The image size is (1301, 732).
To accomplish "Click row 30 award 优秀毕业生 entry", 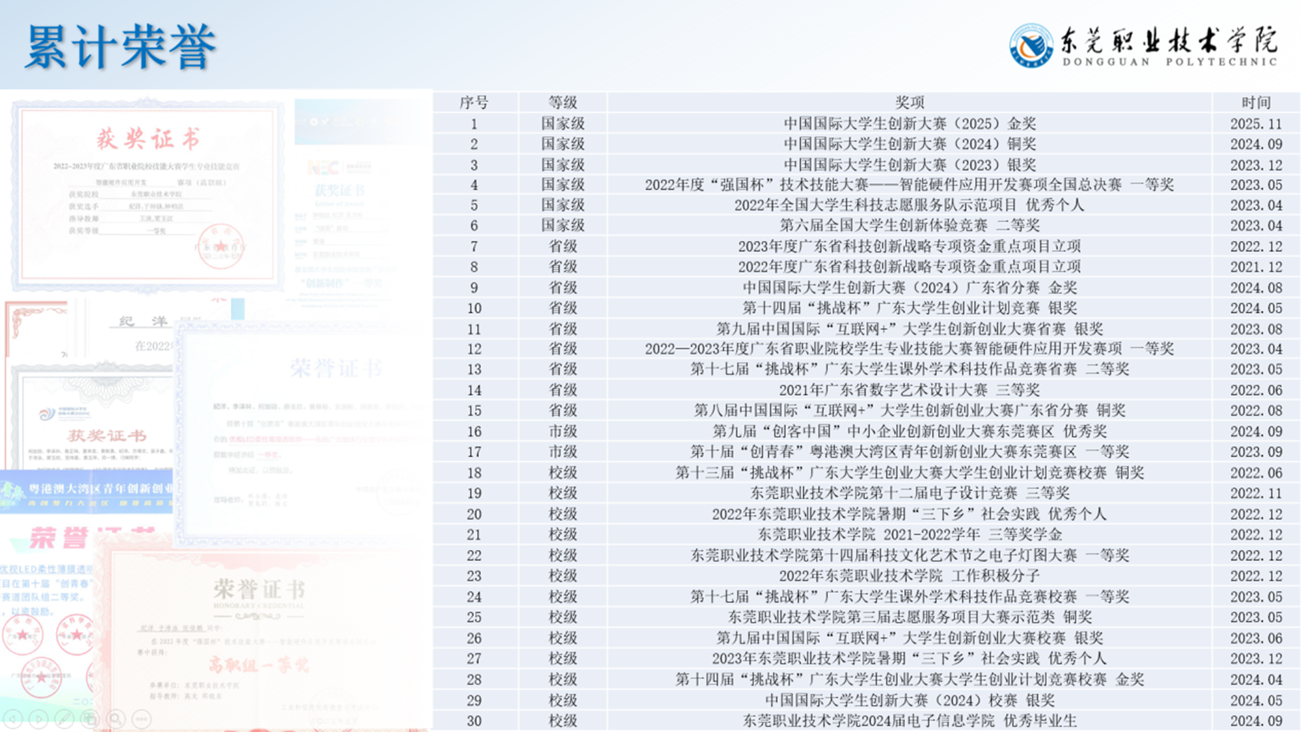I will click(x=909, y=721).
